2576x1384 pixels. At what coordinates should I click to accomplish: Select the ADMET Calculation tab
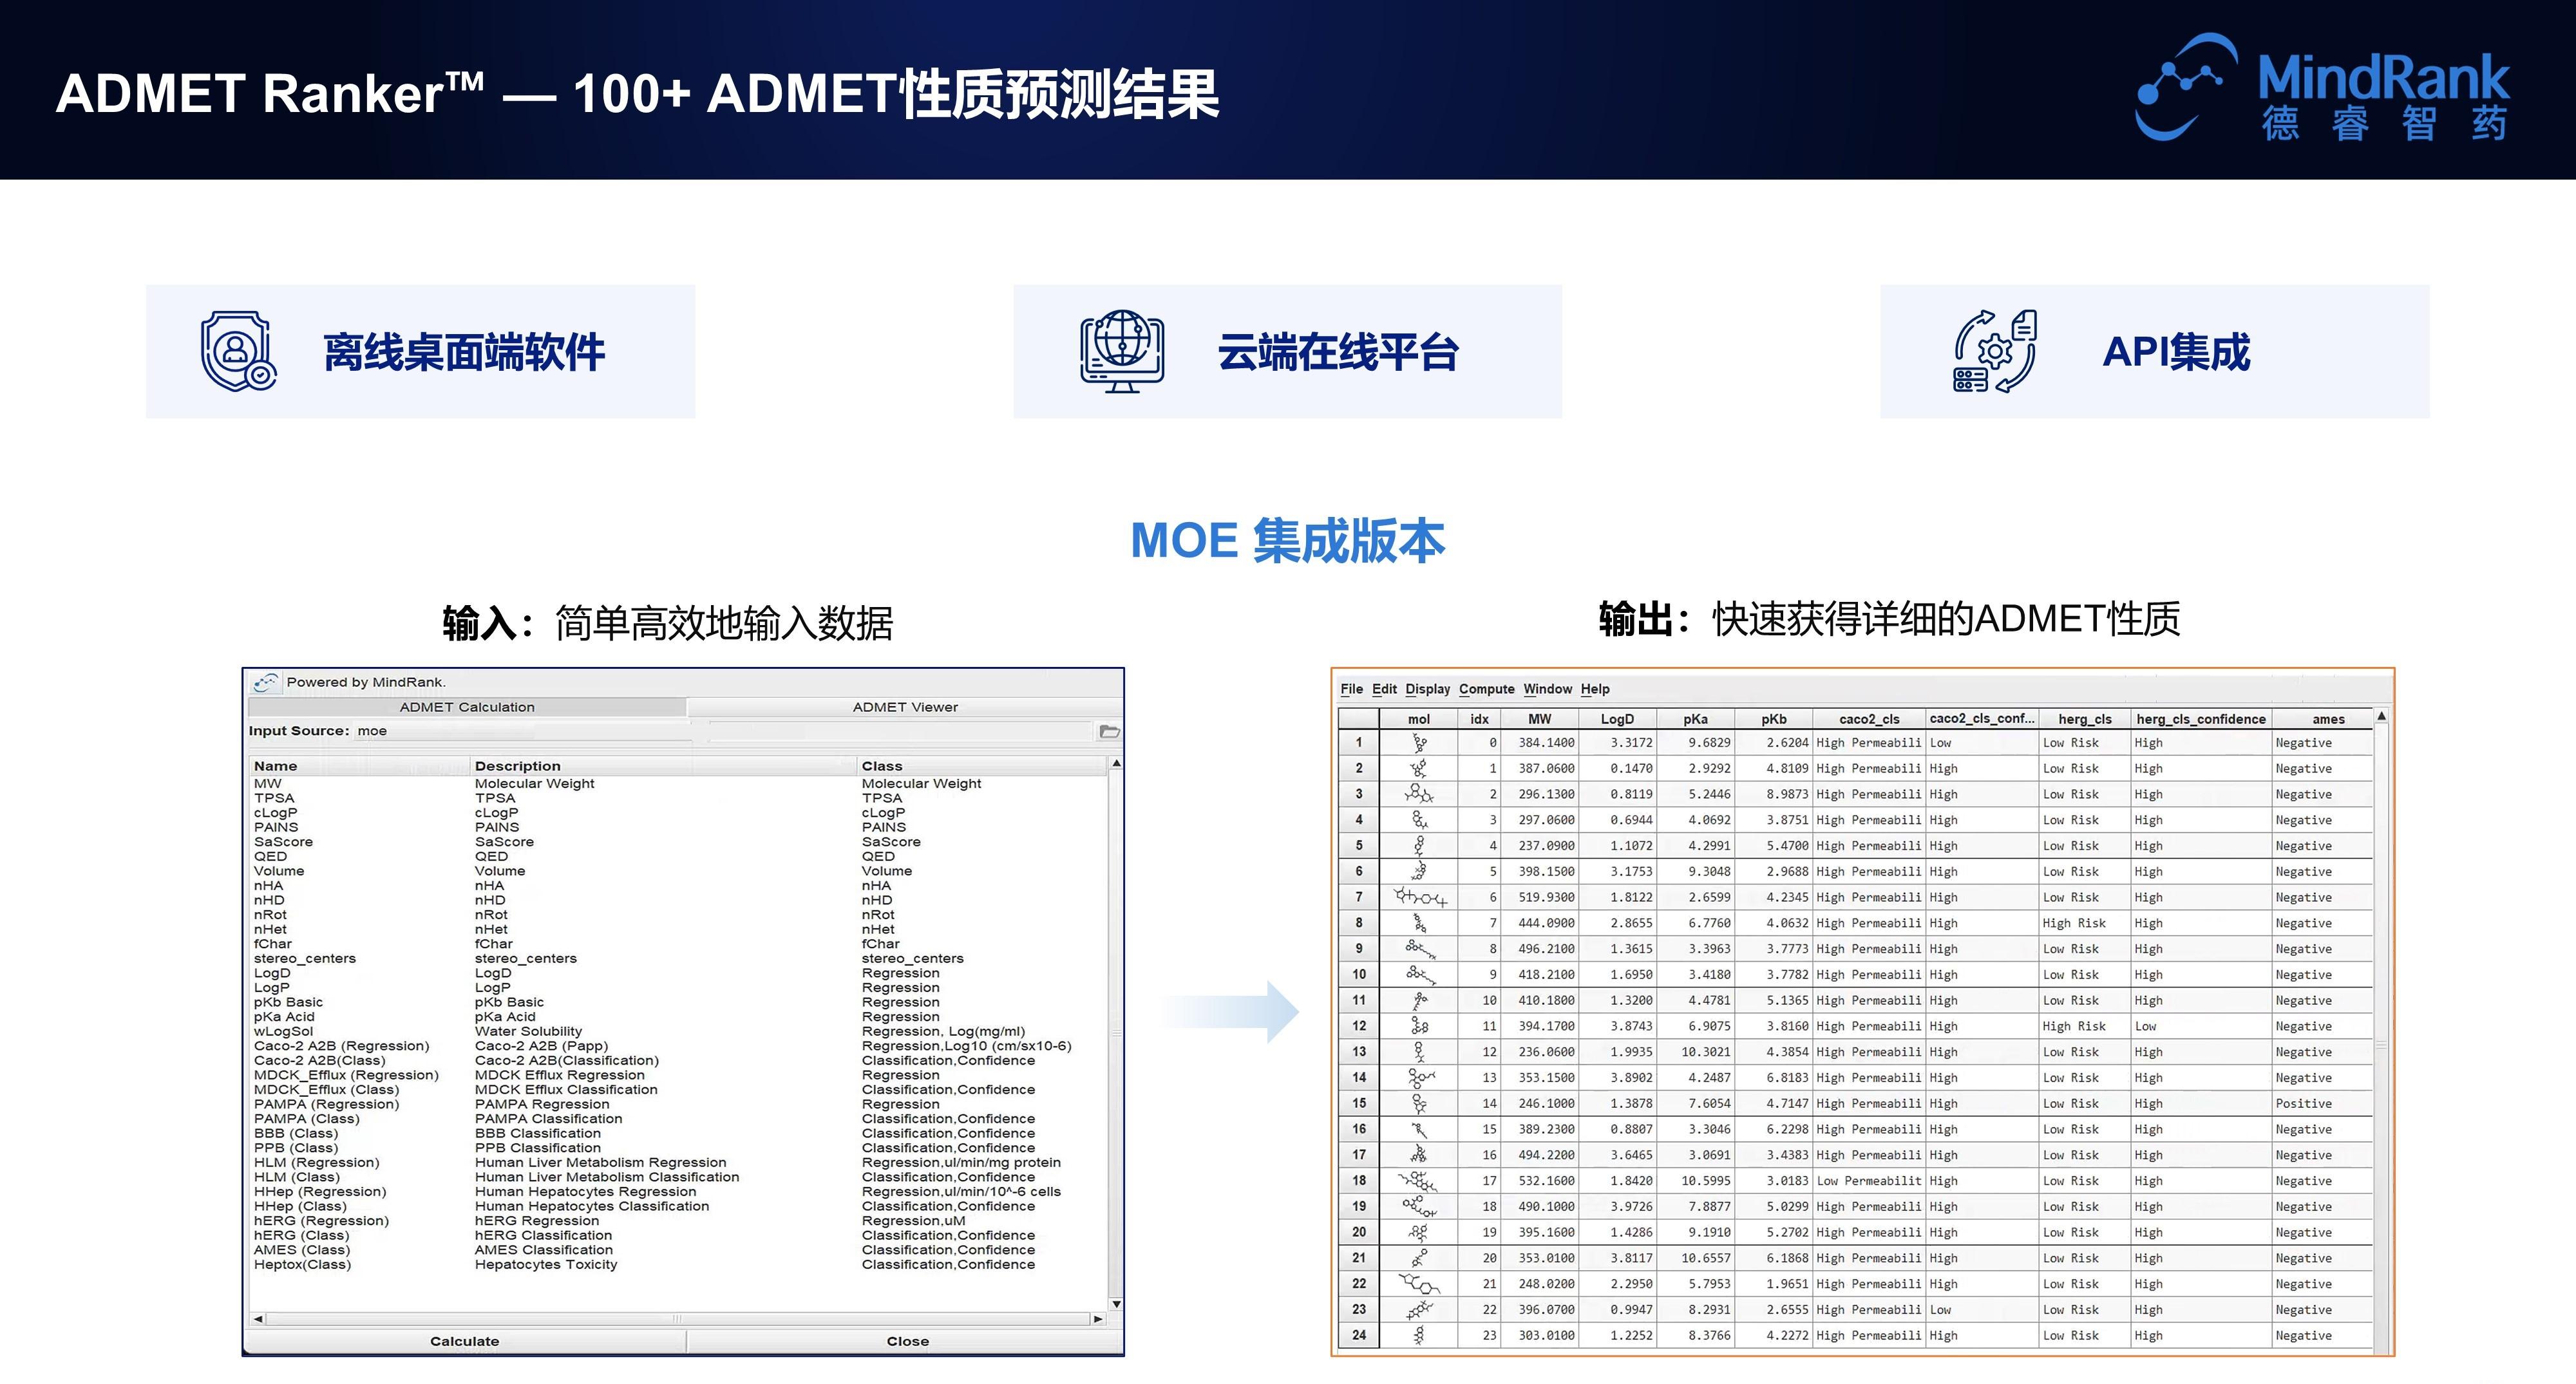pos(468,707)
